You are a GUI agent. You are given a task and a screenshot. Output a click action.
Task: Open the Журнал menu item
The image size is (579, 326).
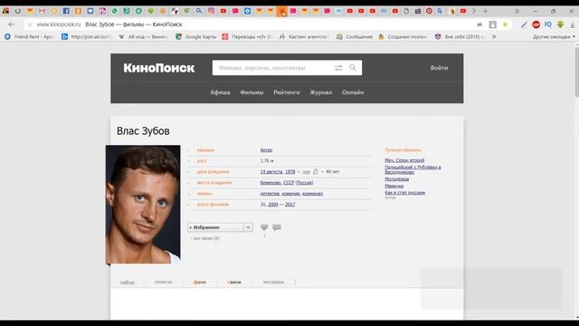[321, 92]
